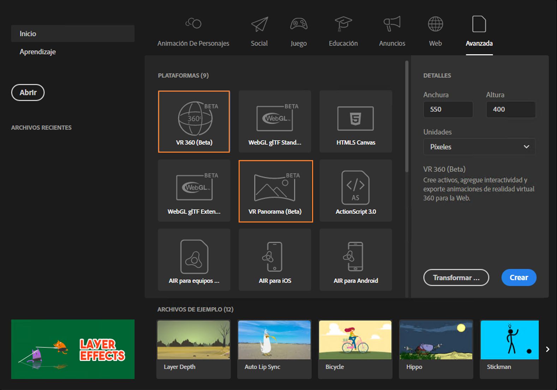557x390 pixels.
Task: Switch to the Web preset tab
Action: pos(435,43)
